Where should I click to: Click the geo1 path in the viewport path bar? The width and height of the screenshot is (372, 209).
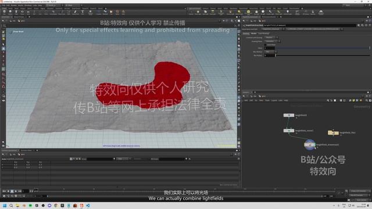click(x=22, y=21)
